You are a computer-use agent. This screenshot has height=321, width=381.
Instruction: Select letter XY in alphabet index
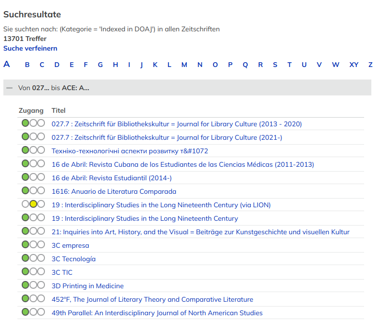click(354, 65)
